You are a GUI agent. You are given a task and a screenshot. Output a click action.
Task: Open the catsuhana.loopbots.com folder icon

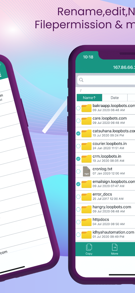point(86,133)
